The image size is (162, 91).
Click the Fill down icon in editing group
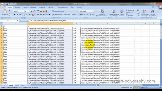(x=138, y=13)
